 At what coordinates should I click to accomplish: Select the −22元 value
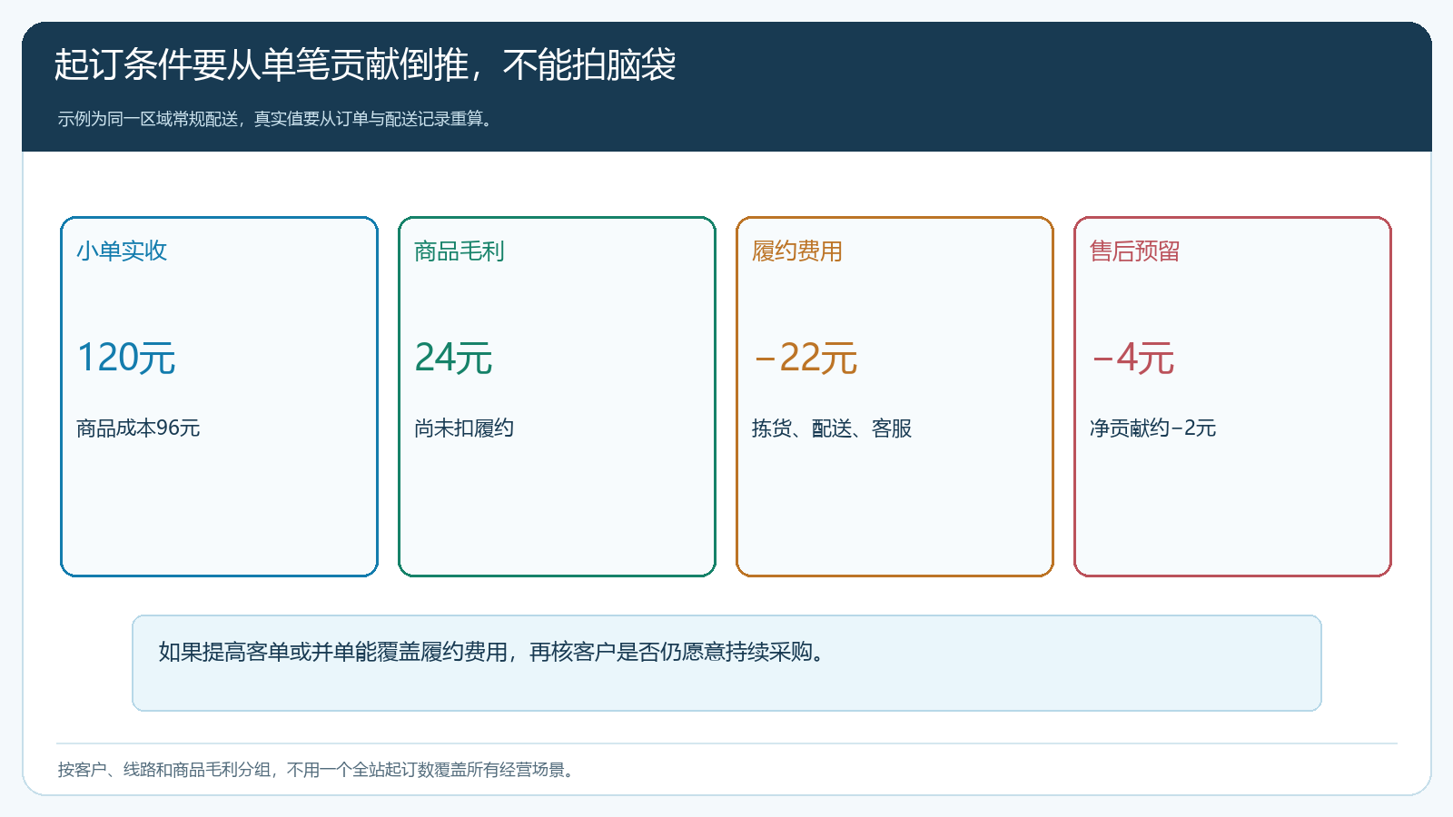coord(806,358)
